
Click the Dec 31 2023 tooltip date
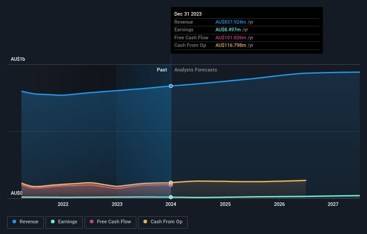[188, 14]
